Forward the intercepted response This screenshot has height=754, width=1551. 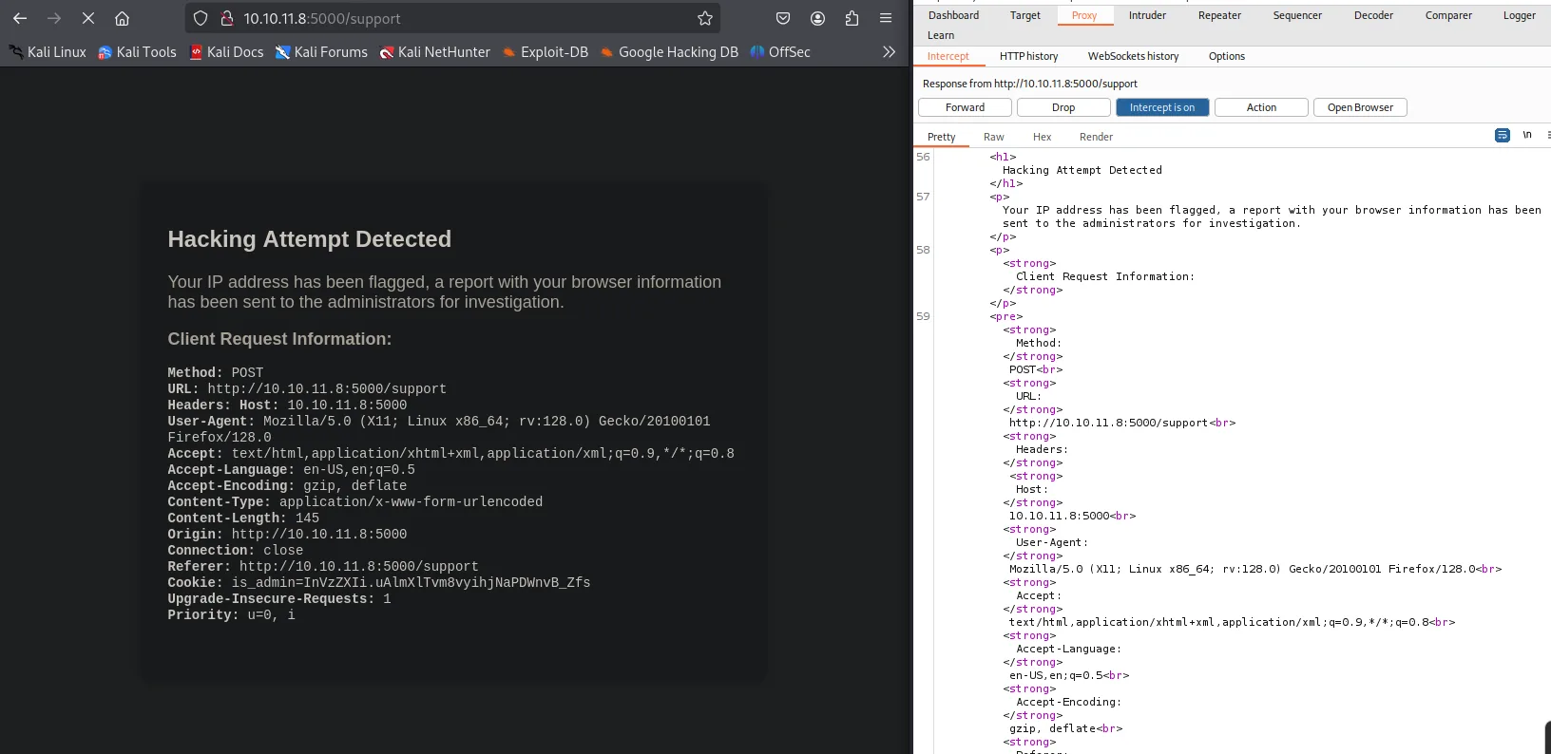965,107
